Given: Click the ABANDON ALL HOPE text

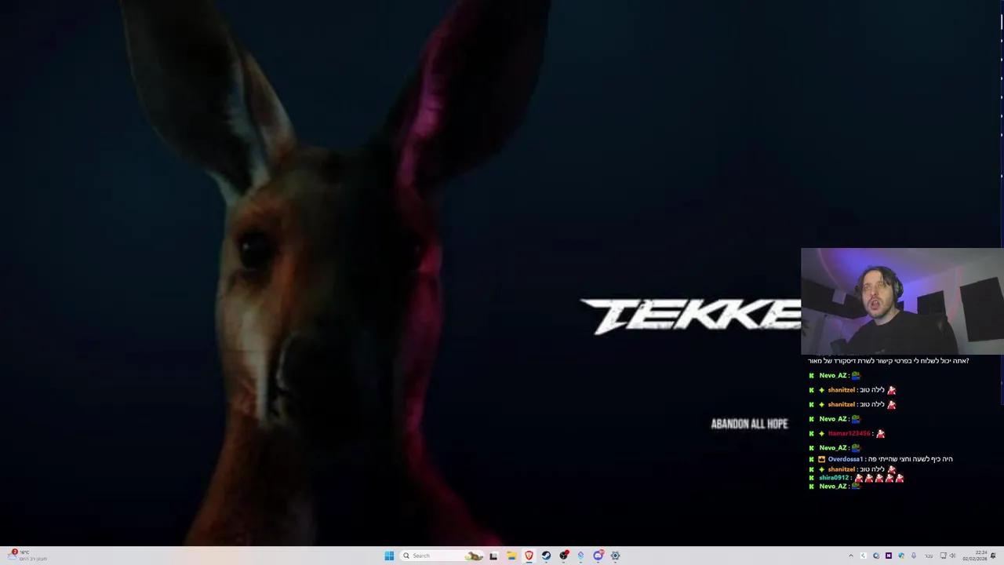Looking at the screenshot, I should pyautogui.click(x=749, y=424).
